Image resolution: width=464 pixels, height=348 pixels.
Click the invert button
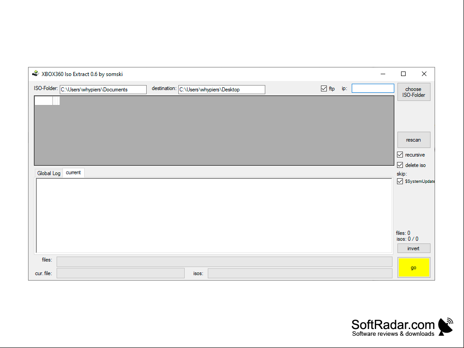[x=414, y=248]
